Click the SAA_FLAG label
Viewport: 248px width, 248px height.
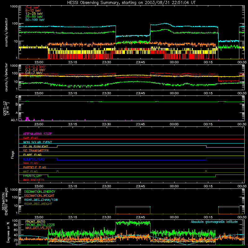tap(30, 163)
